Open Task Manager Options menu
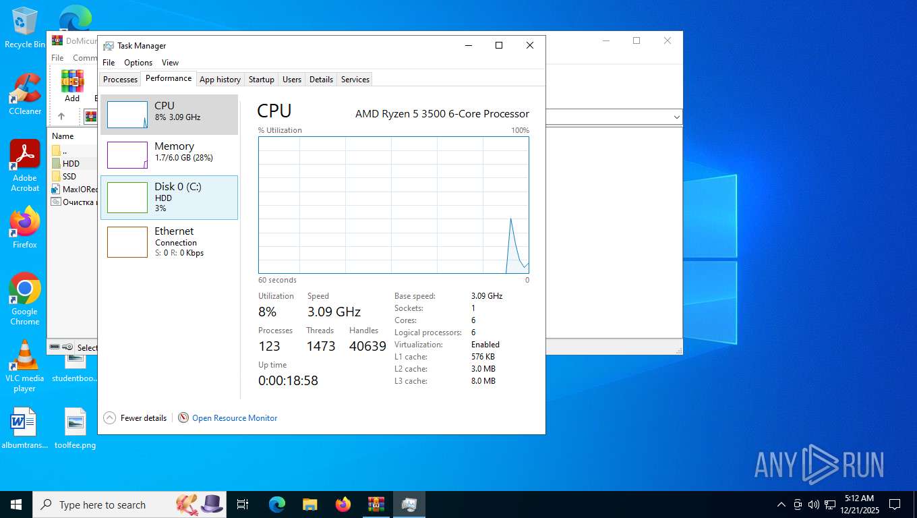 pos(138,62)
